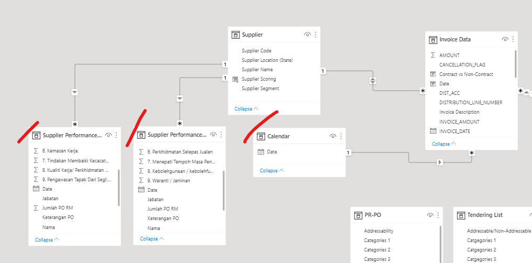Collapse the table listing Waranti / Jaminan
The height and width of the screenshot is (263, 532).
152,238
